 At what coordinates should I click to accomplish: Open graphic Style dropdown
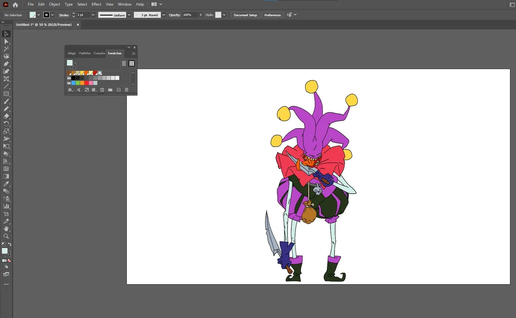(x=225, y=15)
